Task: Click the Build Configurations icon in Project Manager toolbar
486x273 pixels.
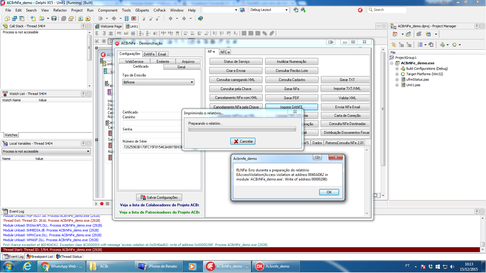Action: pyautogui.click(x=443, y=45)
